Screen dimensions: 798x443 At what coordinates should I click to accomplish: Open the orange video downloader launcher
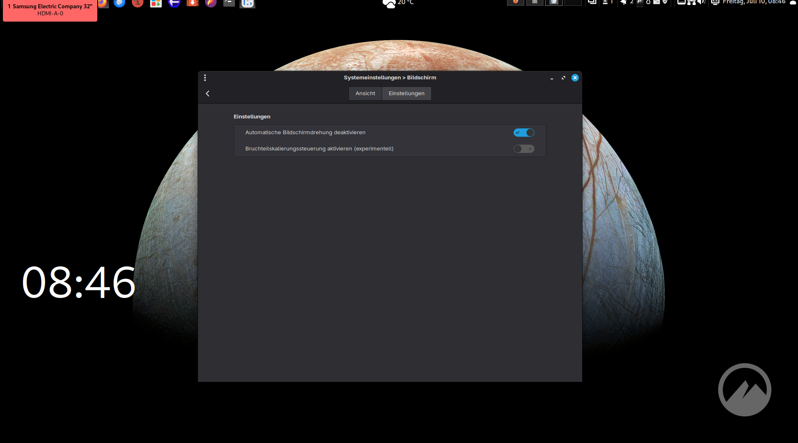(x=193, y=3)
